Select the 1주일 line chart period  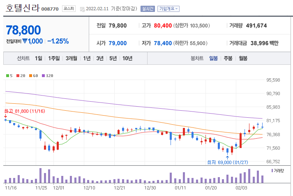tap(54, 58)
